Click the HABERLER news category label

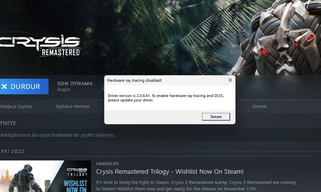(x=107, y=164)
